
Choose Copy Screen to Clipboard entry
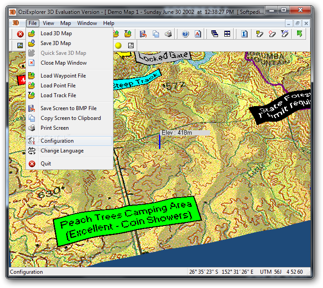point(70,118)
